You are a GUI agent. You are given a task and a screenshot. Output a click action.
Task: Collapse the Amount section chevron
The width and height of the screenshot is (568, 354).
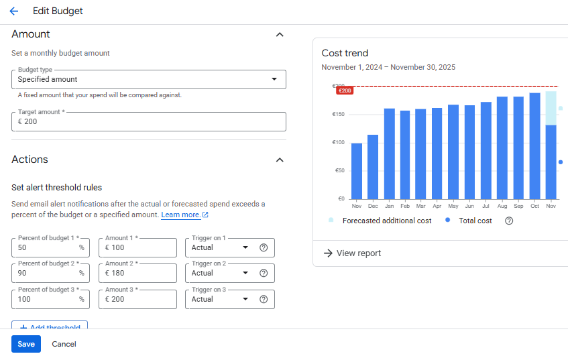[x=280, y=35]
